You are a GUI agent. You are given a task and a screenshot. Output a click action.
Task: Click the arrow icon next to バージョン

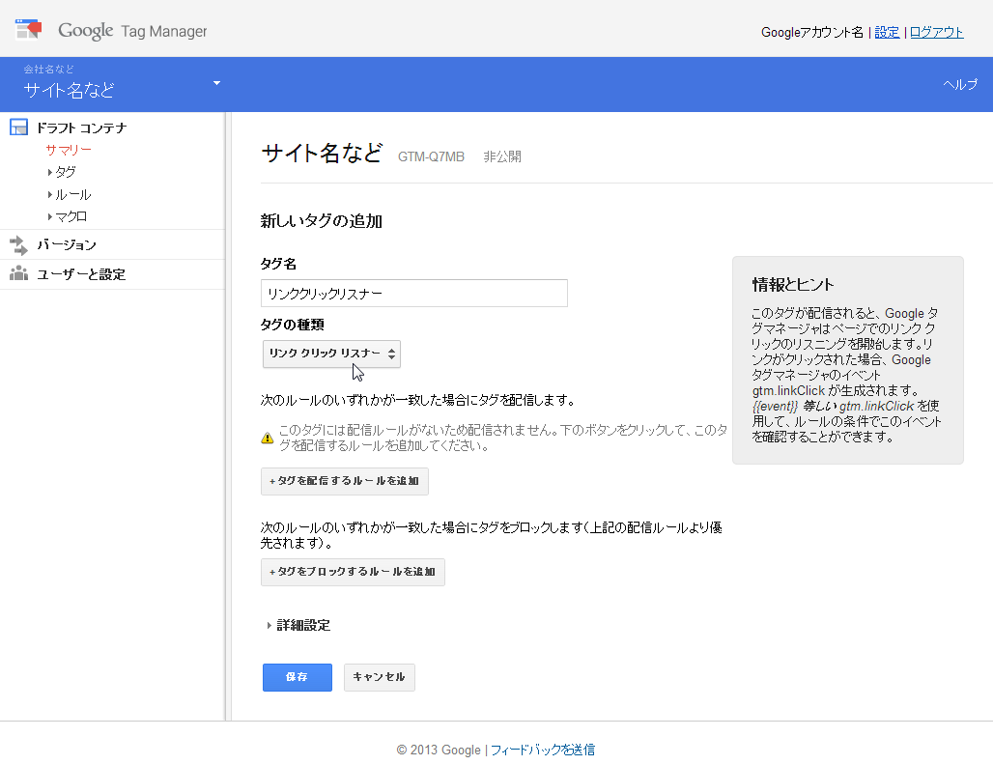[17, 244]
